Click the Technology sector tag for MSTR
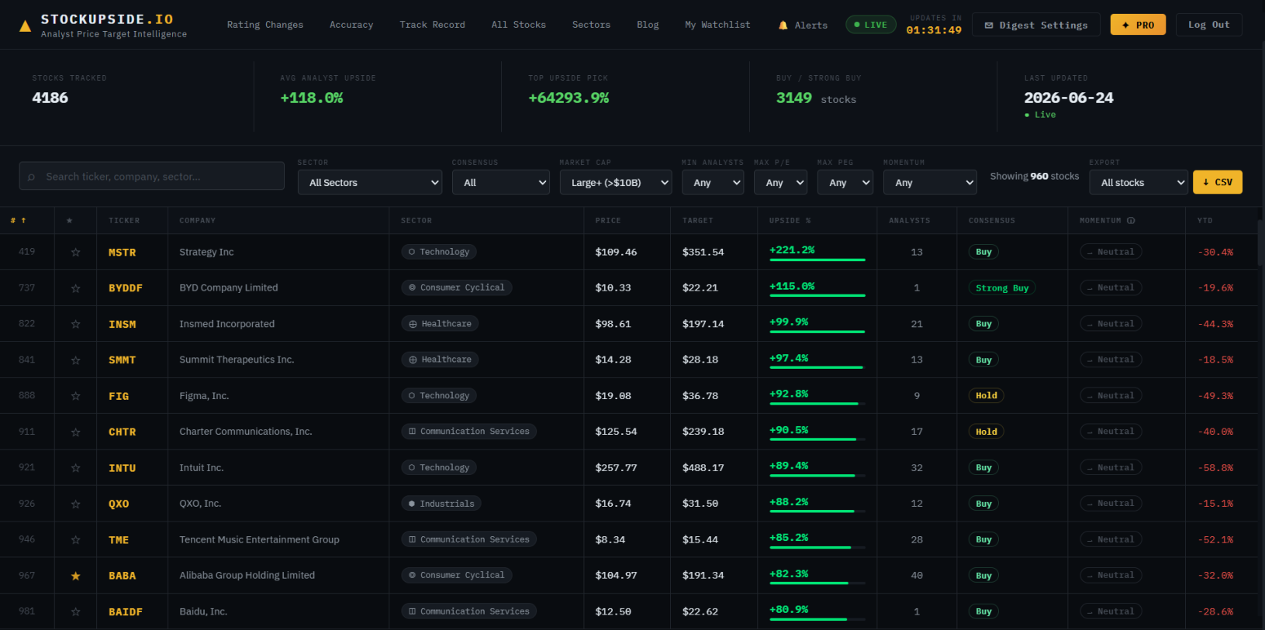This screenshot has height=630, width=1265. 439,252
